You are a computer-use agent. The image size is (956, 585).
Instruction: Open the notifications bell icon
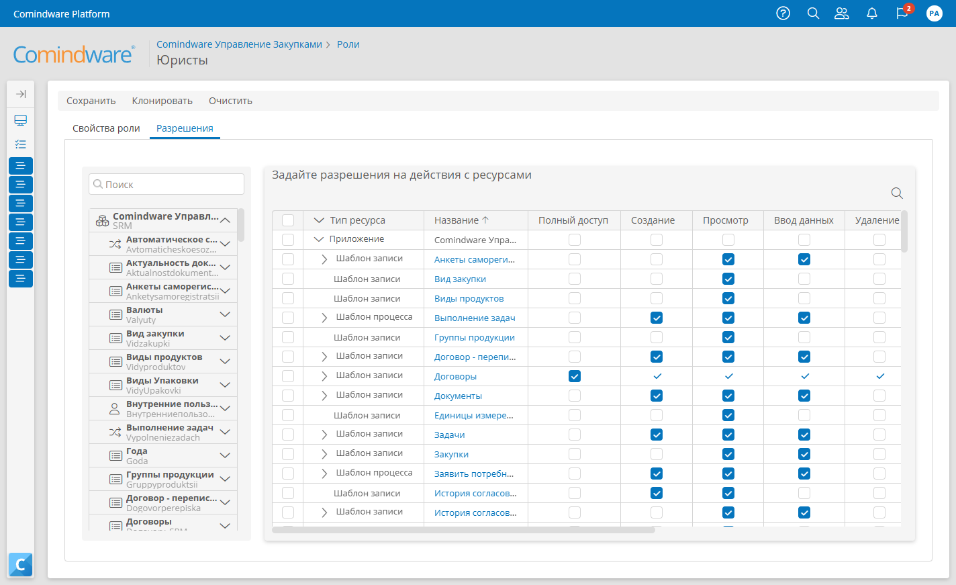(x=872, y=13)
